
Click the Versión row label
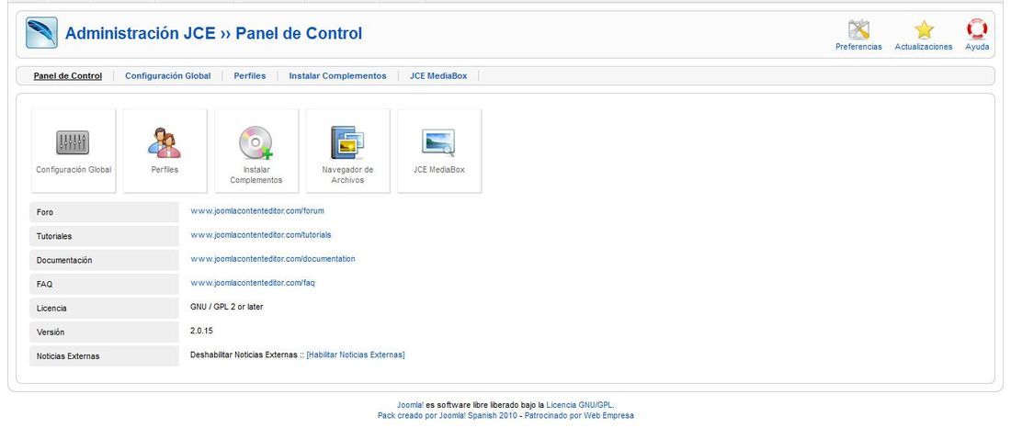[51, 332]
